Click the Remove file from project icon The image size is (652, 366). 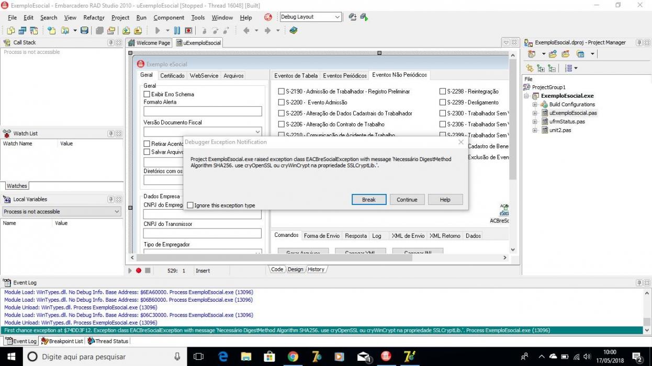tap(138, 31)
